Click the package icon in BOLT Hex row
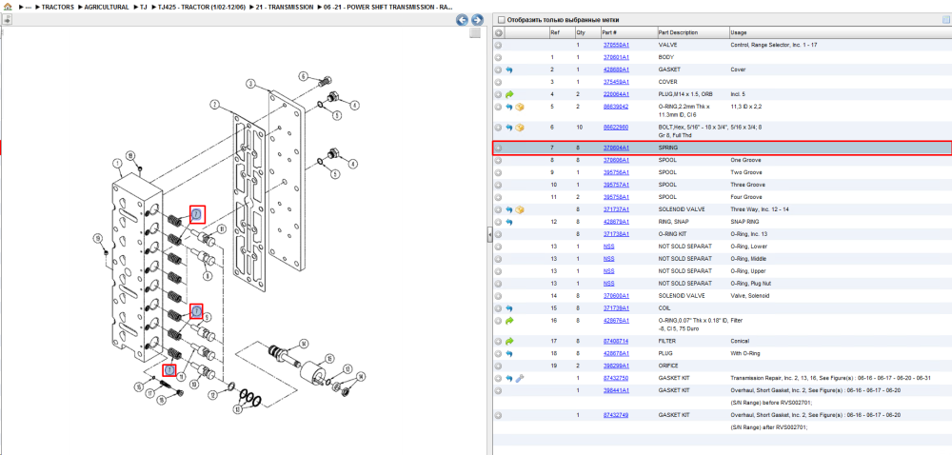The height and width of the screenshot is (455, 952). [x=520, y=128]
